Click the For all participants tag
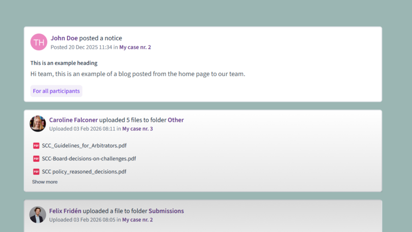The width and height of the screenshot is (412, 232). (x=56, y=91)
